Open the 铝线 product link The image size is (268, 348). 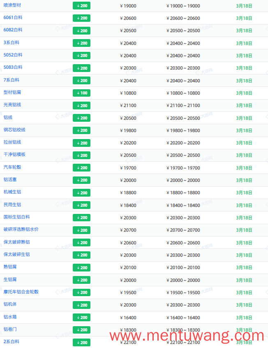(x=8, y=117)
